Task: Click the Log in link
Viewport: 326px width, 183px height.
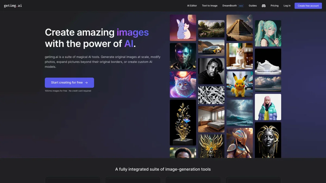Action: point(287,6)
